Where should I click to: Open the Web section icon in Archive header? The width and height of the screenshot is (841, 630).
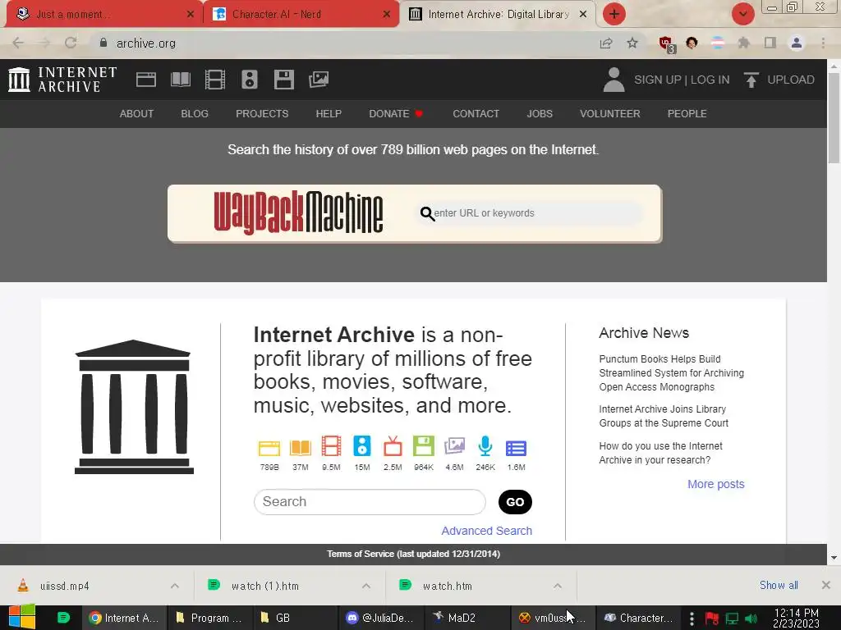(x=146, y=80)
